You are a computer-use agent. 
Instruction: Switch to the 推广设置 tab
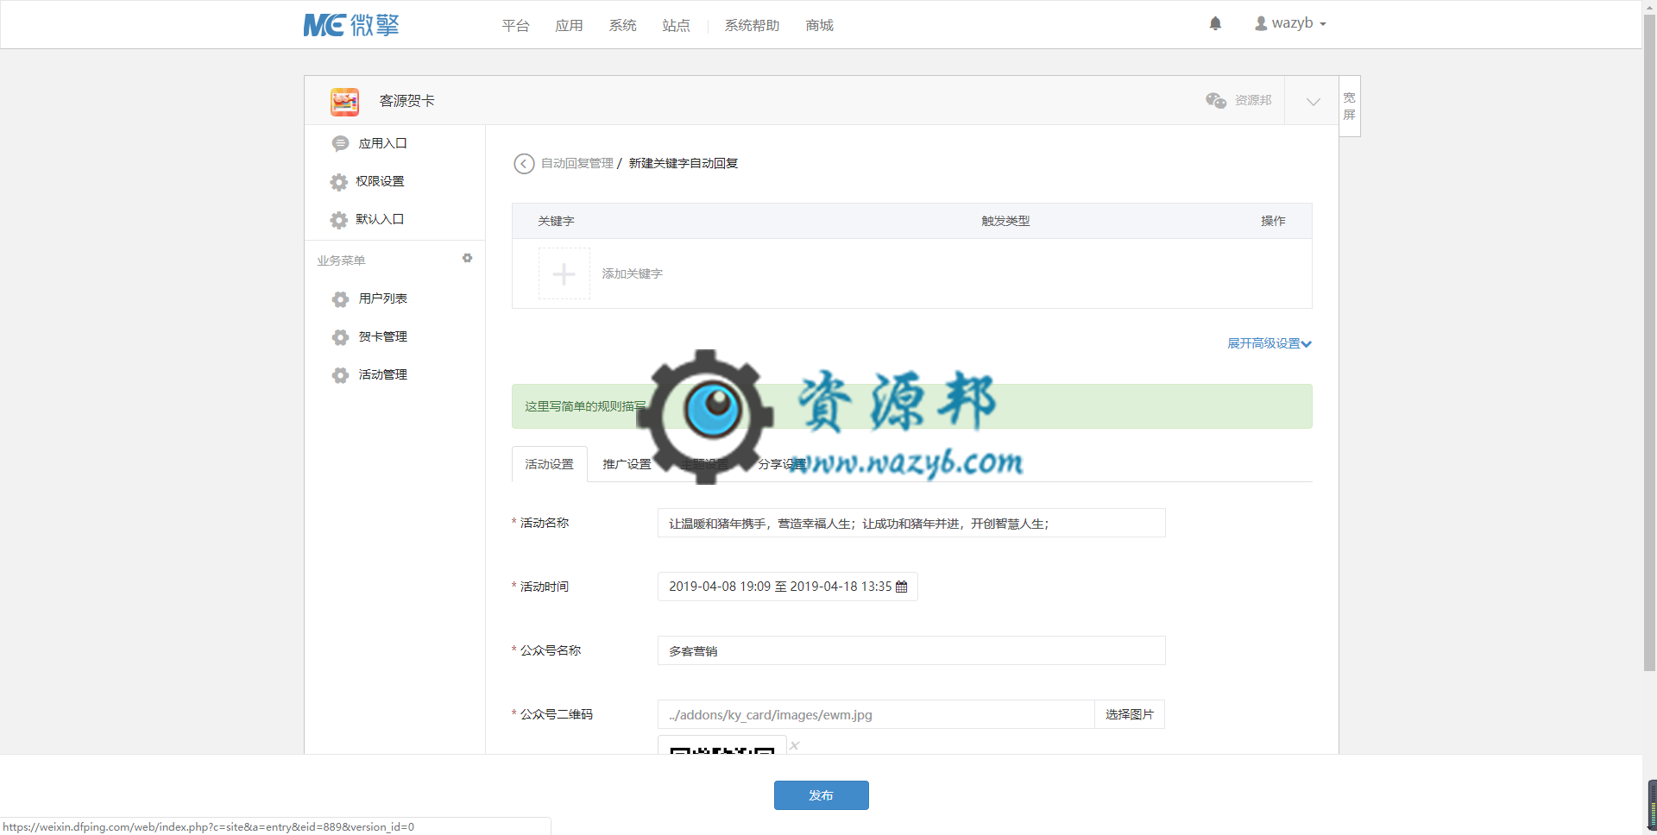coord(627,464)
